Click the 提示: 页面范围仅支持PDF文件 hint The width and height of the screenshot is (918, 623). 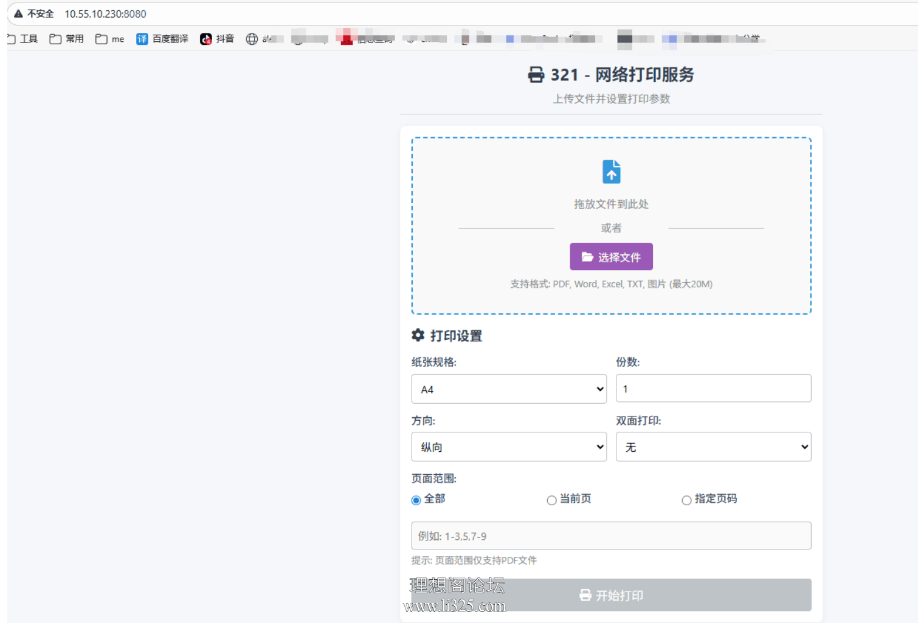click(x=474, y=560)
